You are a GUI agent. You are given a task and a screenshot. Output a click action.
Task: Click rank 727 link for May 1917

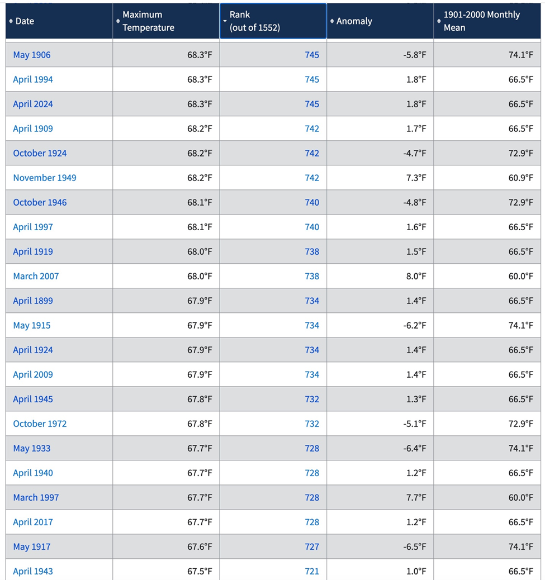312,546
